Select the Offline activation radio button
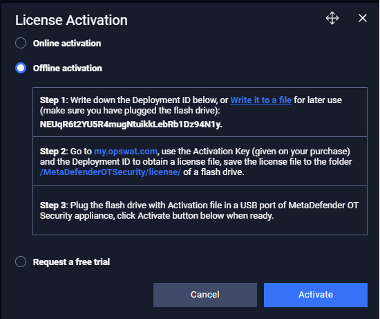 coord(21,68)
